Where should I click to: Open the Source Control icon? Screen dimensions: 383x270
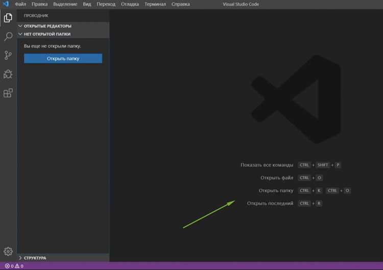click(x=8, y=56)
